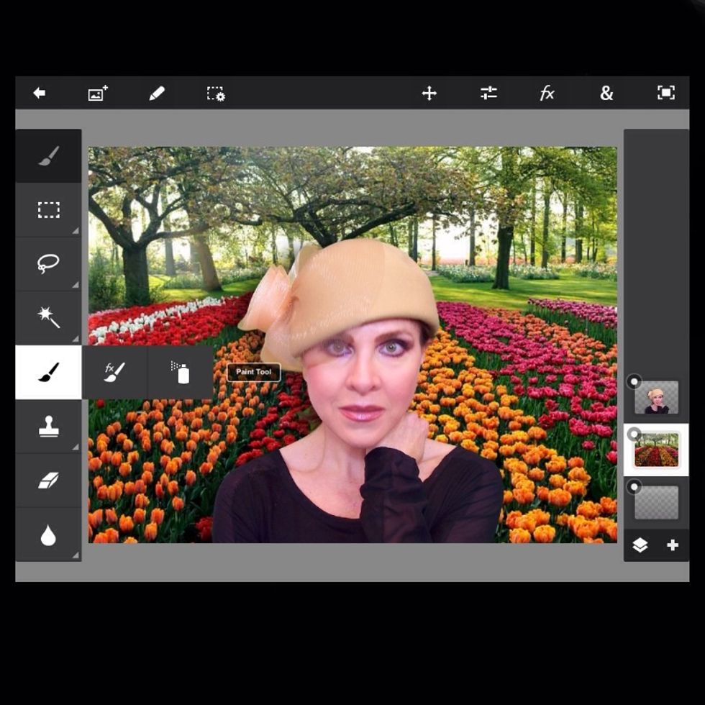
Task: Expand the lasso tool flyout
Action: tap(75, 285)
